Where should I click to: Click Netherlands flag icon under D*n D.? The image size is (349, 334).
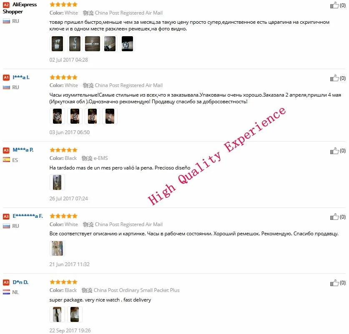(x=6, y=292)
